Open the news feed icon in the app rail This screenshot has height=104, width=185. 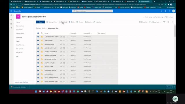coord(11,24)
